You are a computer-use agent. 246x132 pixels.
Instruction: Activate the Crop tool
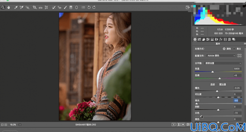pyautogui.click(x=35, y=7)
